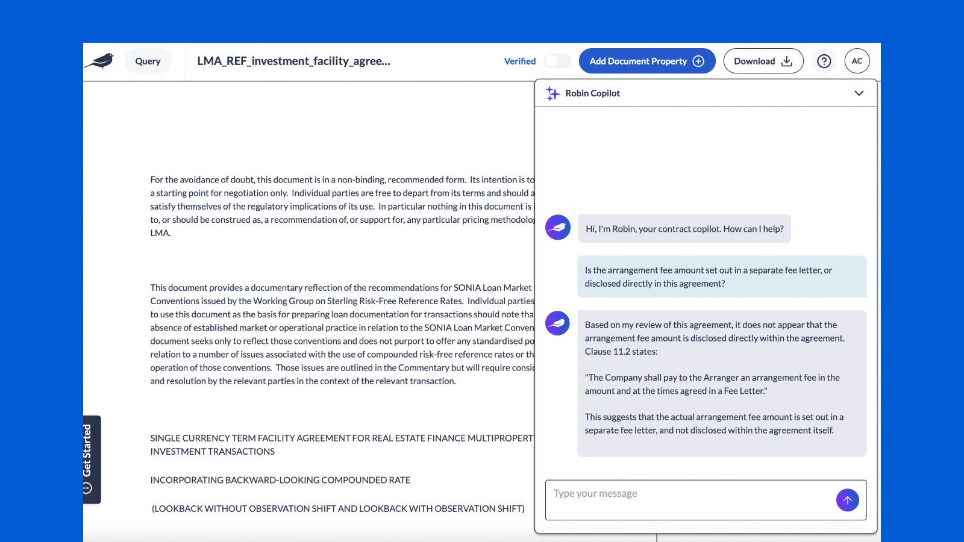Image resolution: width=964 pixels, height=542 pixels.
Task: Click the 'Robin Copilot' panel title
Action: coord(592,93)
